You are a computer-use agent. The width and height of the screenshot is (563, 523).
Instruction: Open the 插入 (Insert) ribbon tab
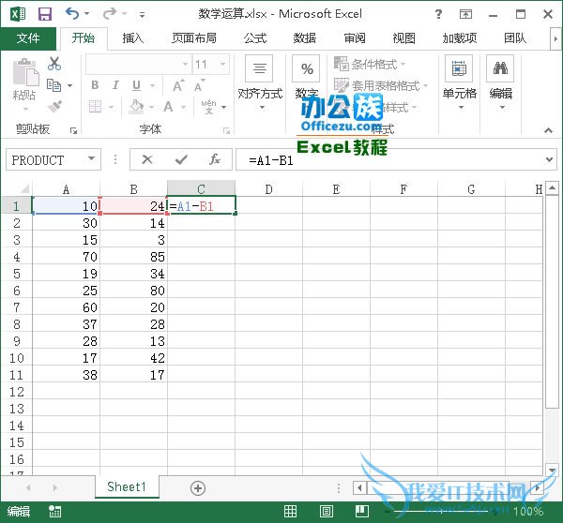(133, 38)
